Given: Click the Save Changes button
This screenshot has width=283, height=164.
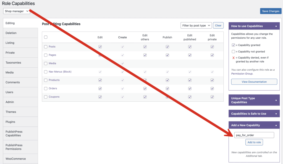Looking at the screenshot, I should pos(271,11).
